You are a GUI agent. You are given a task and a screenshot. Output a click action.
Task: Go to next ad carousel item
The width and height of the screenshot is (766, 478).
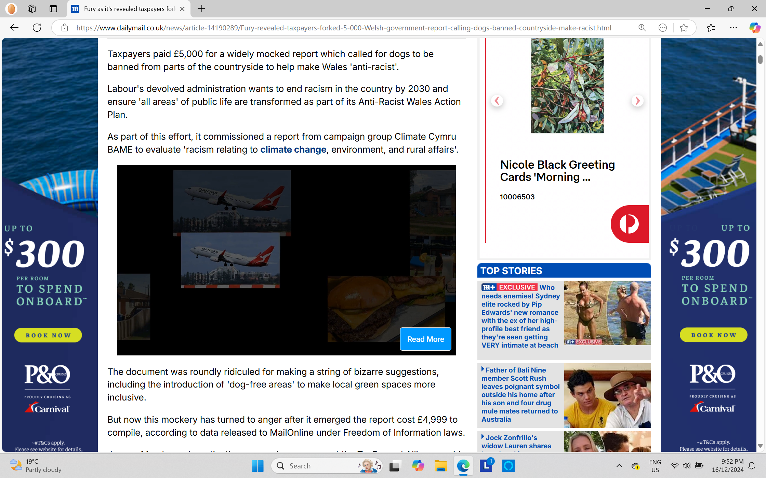[x=637, y=101]
